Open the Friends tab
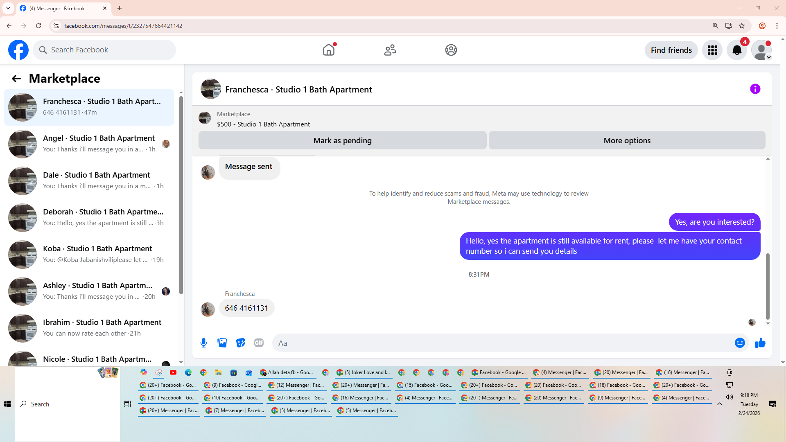 (x=390, y=50)
